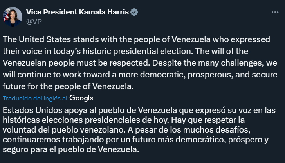This screenshot has height=163, width=285.
Task: Click the word "democratic," in the English tweet
Action: 163,75
